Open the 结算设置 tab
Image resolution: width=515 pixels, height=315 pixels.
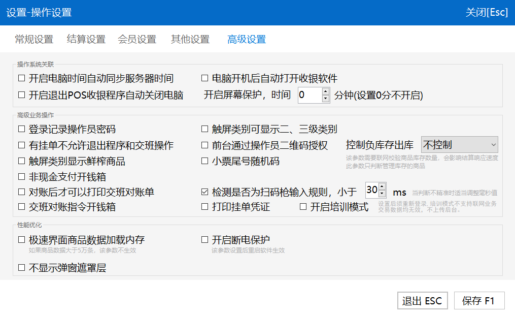click(x=86, y=40)
